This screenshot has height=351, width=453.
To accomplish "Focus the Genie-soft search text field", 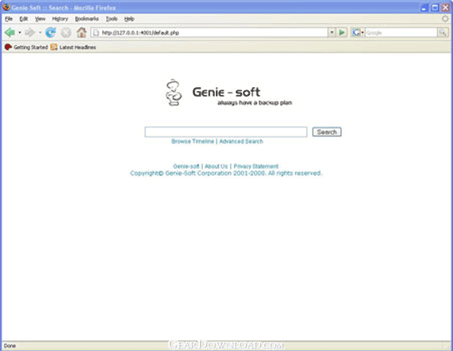I will tap(225, 132).
